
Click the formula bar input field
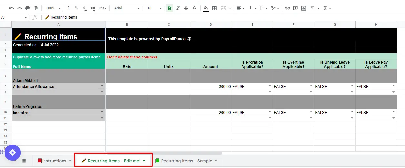tap(222, 17)
